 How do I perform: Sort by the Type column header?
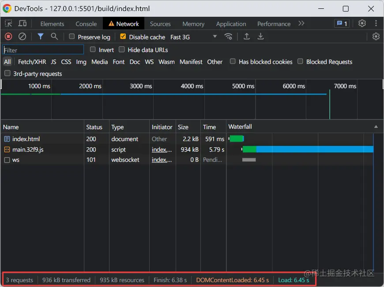[129, 127]
